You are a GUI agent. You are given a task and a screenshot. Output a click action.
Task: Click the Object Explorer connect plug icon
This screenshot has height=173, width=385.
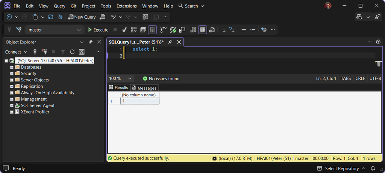pos(35,52)
